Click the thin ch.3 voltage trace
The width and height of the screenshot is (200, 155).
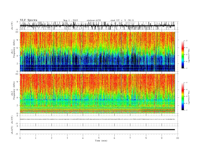(97, 119)
